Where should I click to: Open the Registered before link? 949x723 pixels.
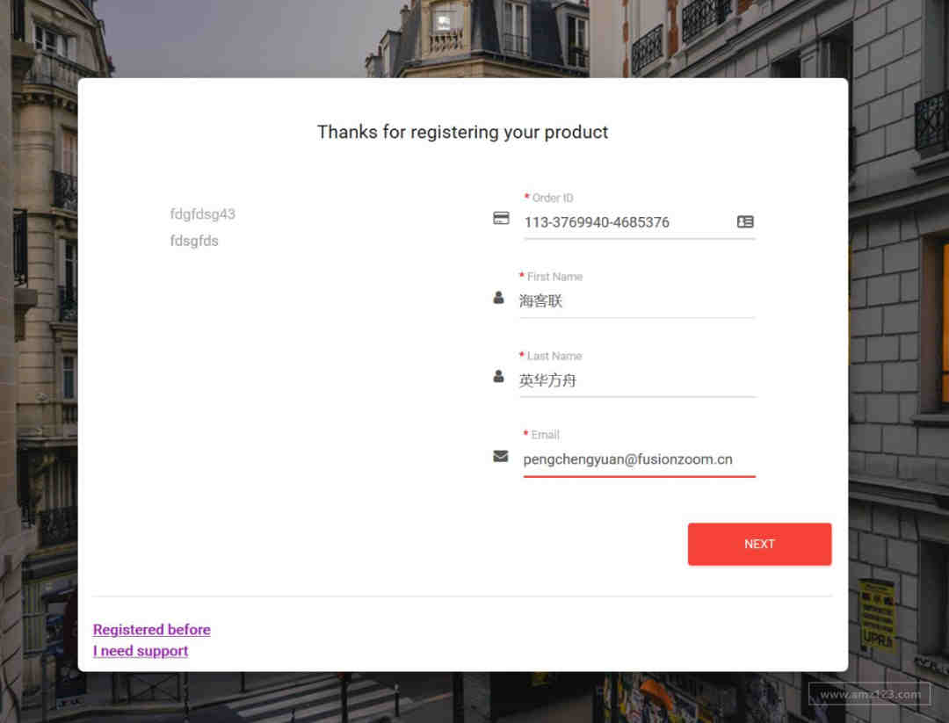click(152, 630)
